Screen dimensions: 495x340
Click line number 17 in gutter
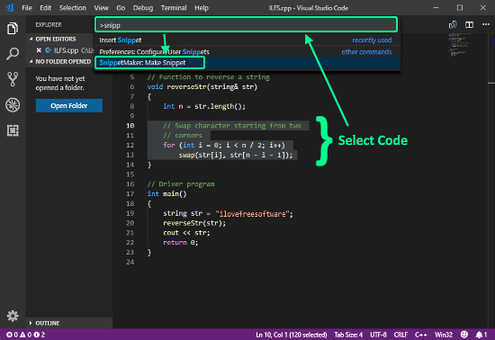(x=130, y=193)
